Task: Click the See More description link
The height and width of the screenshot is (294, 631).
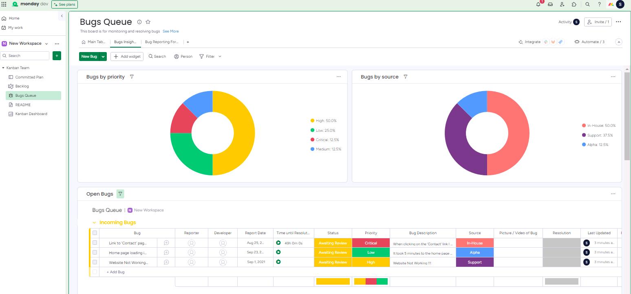Action: [x=170, y=31]
